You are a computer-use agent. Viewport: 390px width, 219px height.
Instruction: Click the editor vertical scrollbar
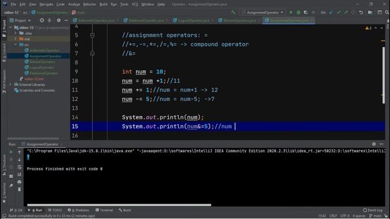pos(383,75)
